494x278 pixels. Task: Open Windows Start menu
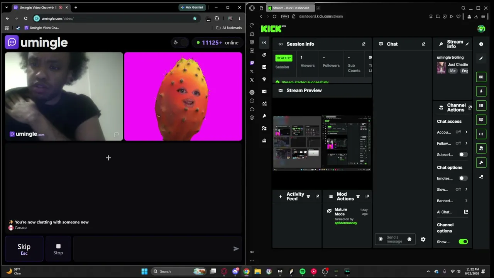(144, 271)
